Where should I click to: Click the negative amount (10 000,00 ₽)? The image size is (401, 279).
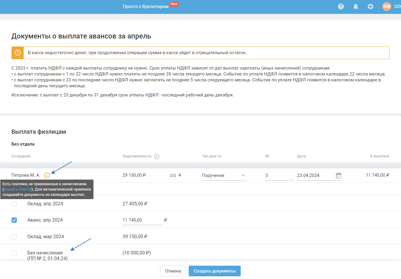click(x=137, y=253)
